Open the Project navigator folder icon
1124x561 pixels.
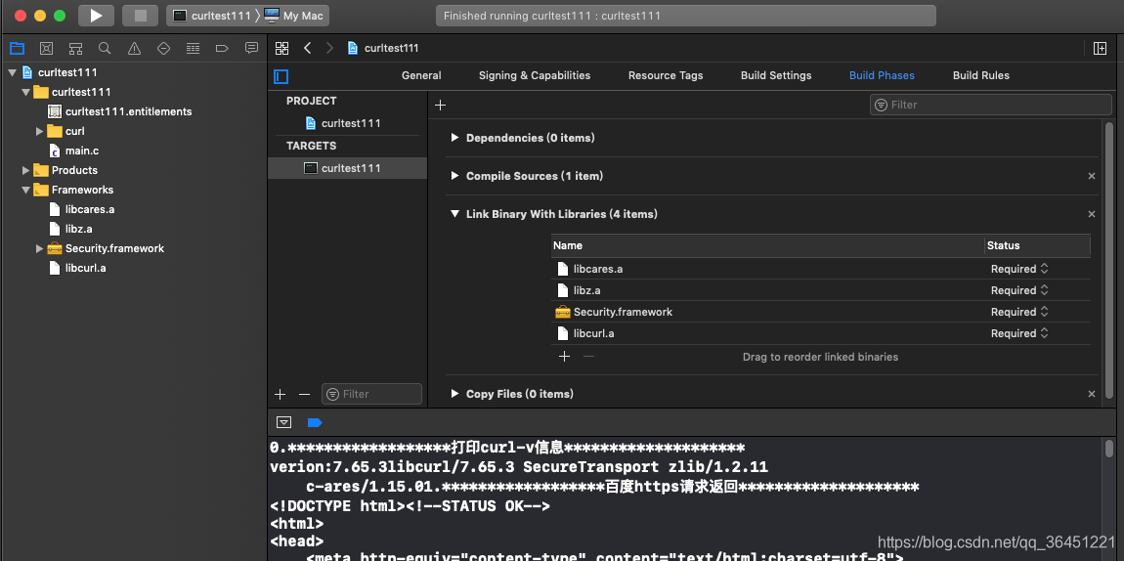[x=17, y=48]
